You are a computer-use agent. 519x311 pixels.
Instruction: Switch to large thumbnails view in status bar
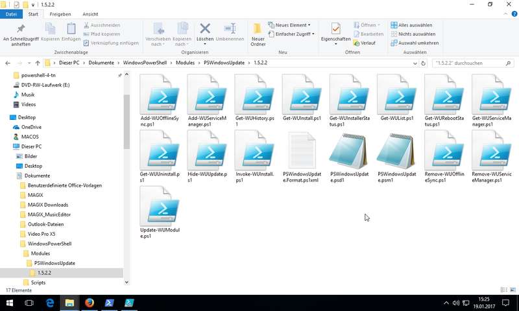tap(513, 290)
